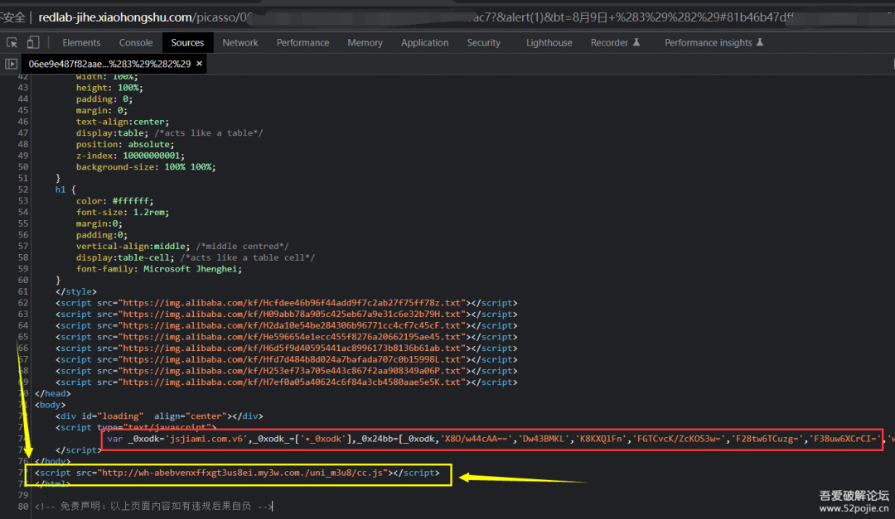Switch to the Console tab

[136, 43]
